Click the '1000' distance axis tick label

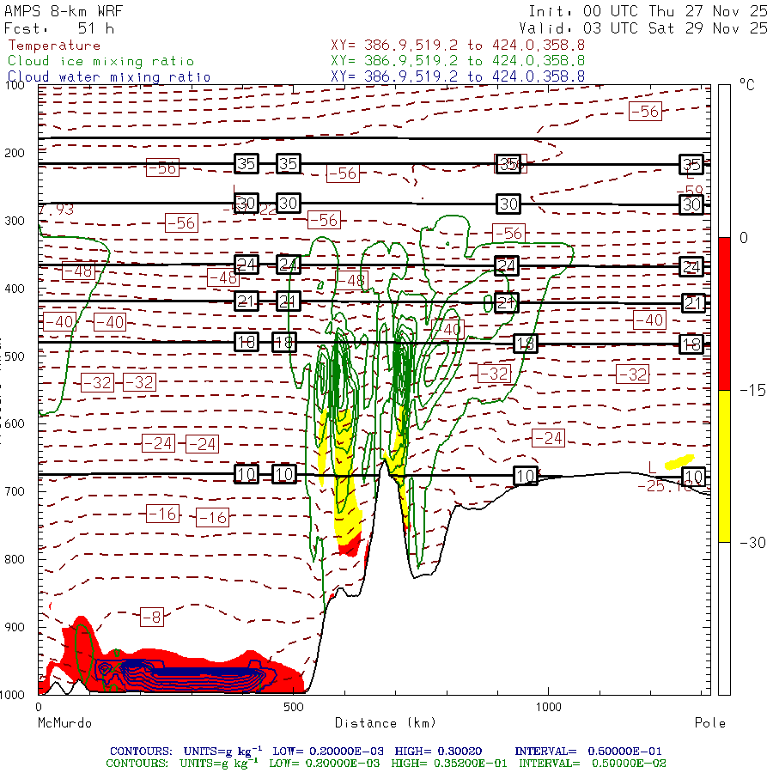click(x=548, y=707)
